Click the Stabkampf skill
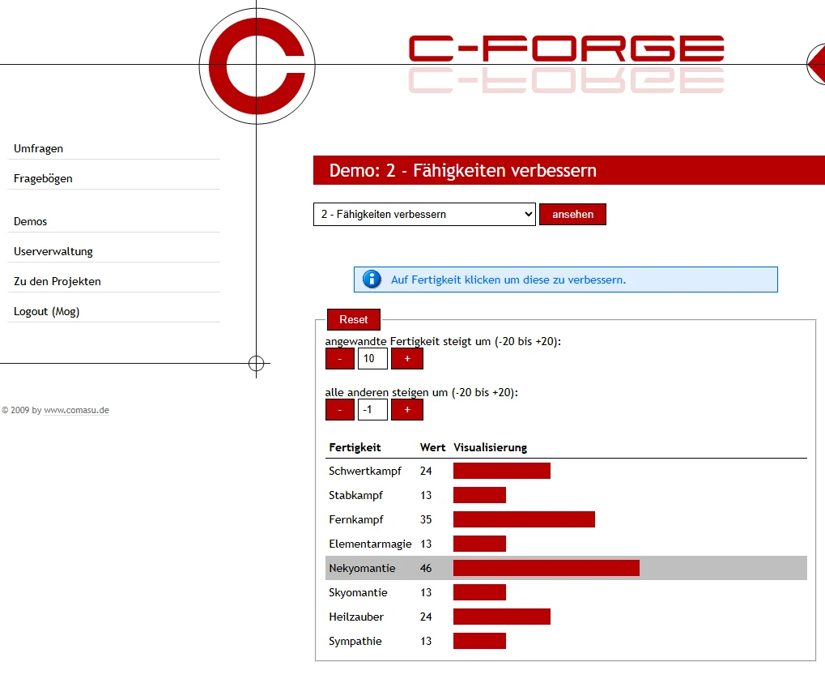Screen dimensions: 825x683 (355, 495)
